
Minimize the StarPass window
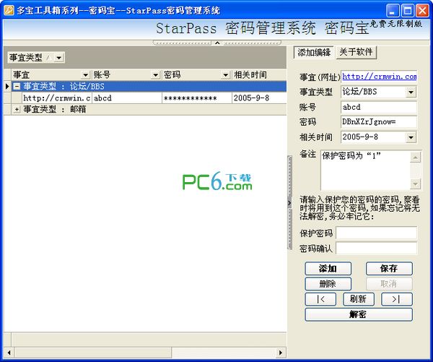click(x=393, y=11)
